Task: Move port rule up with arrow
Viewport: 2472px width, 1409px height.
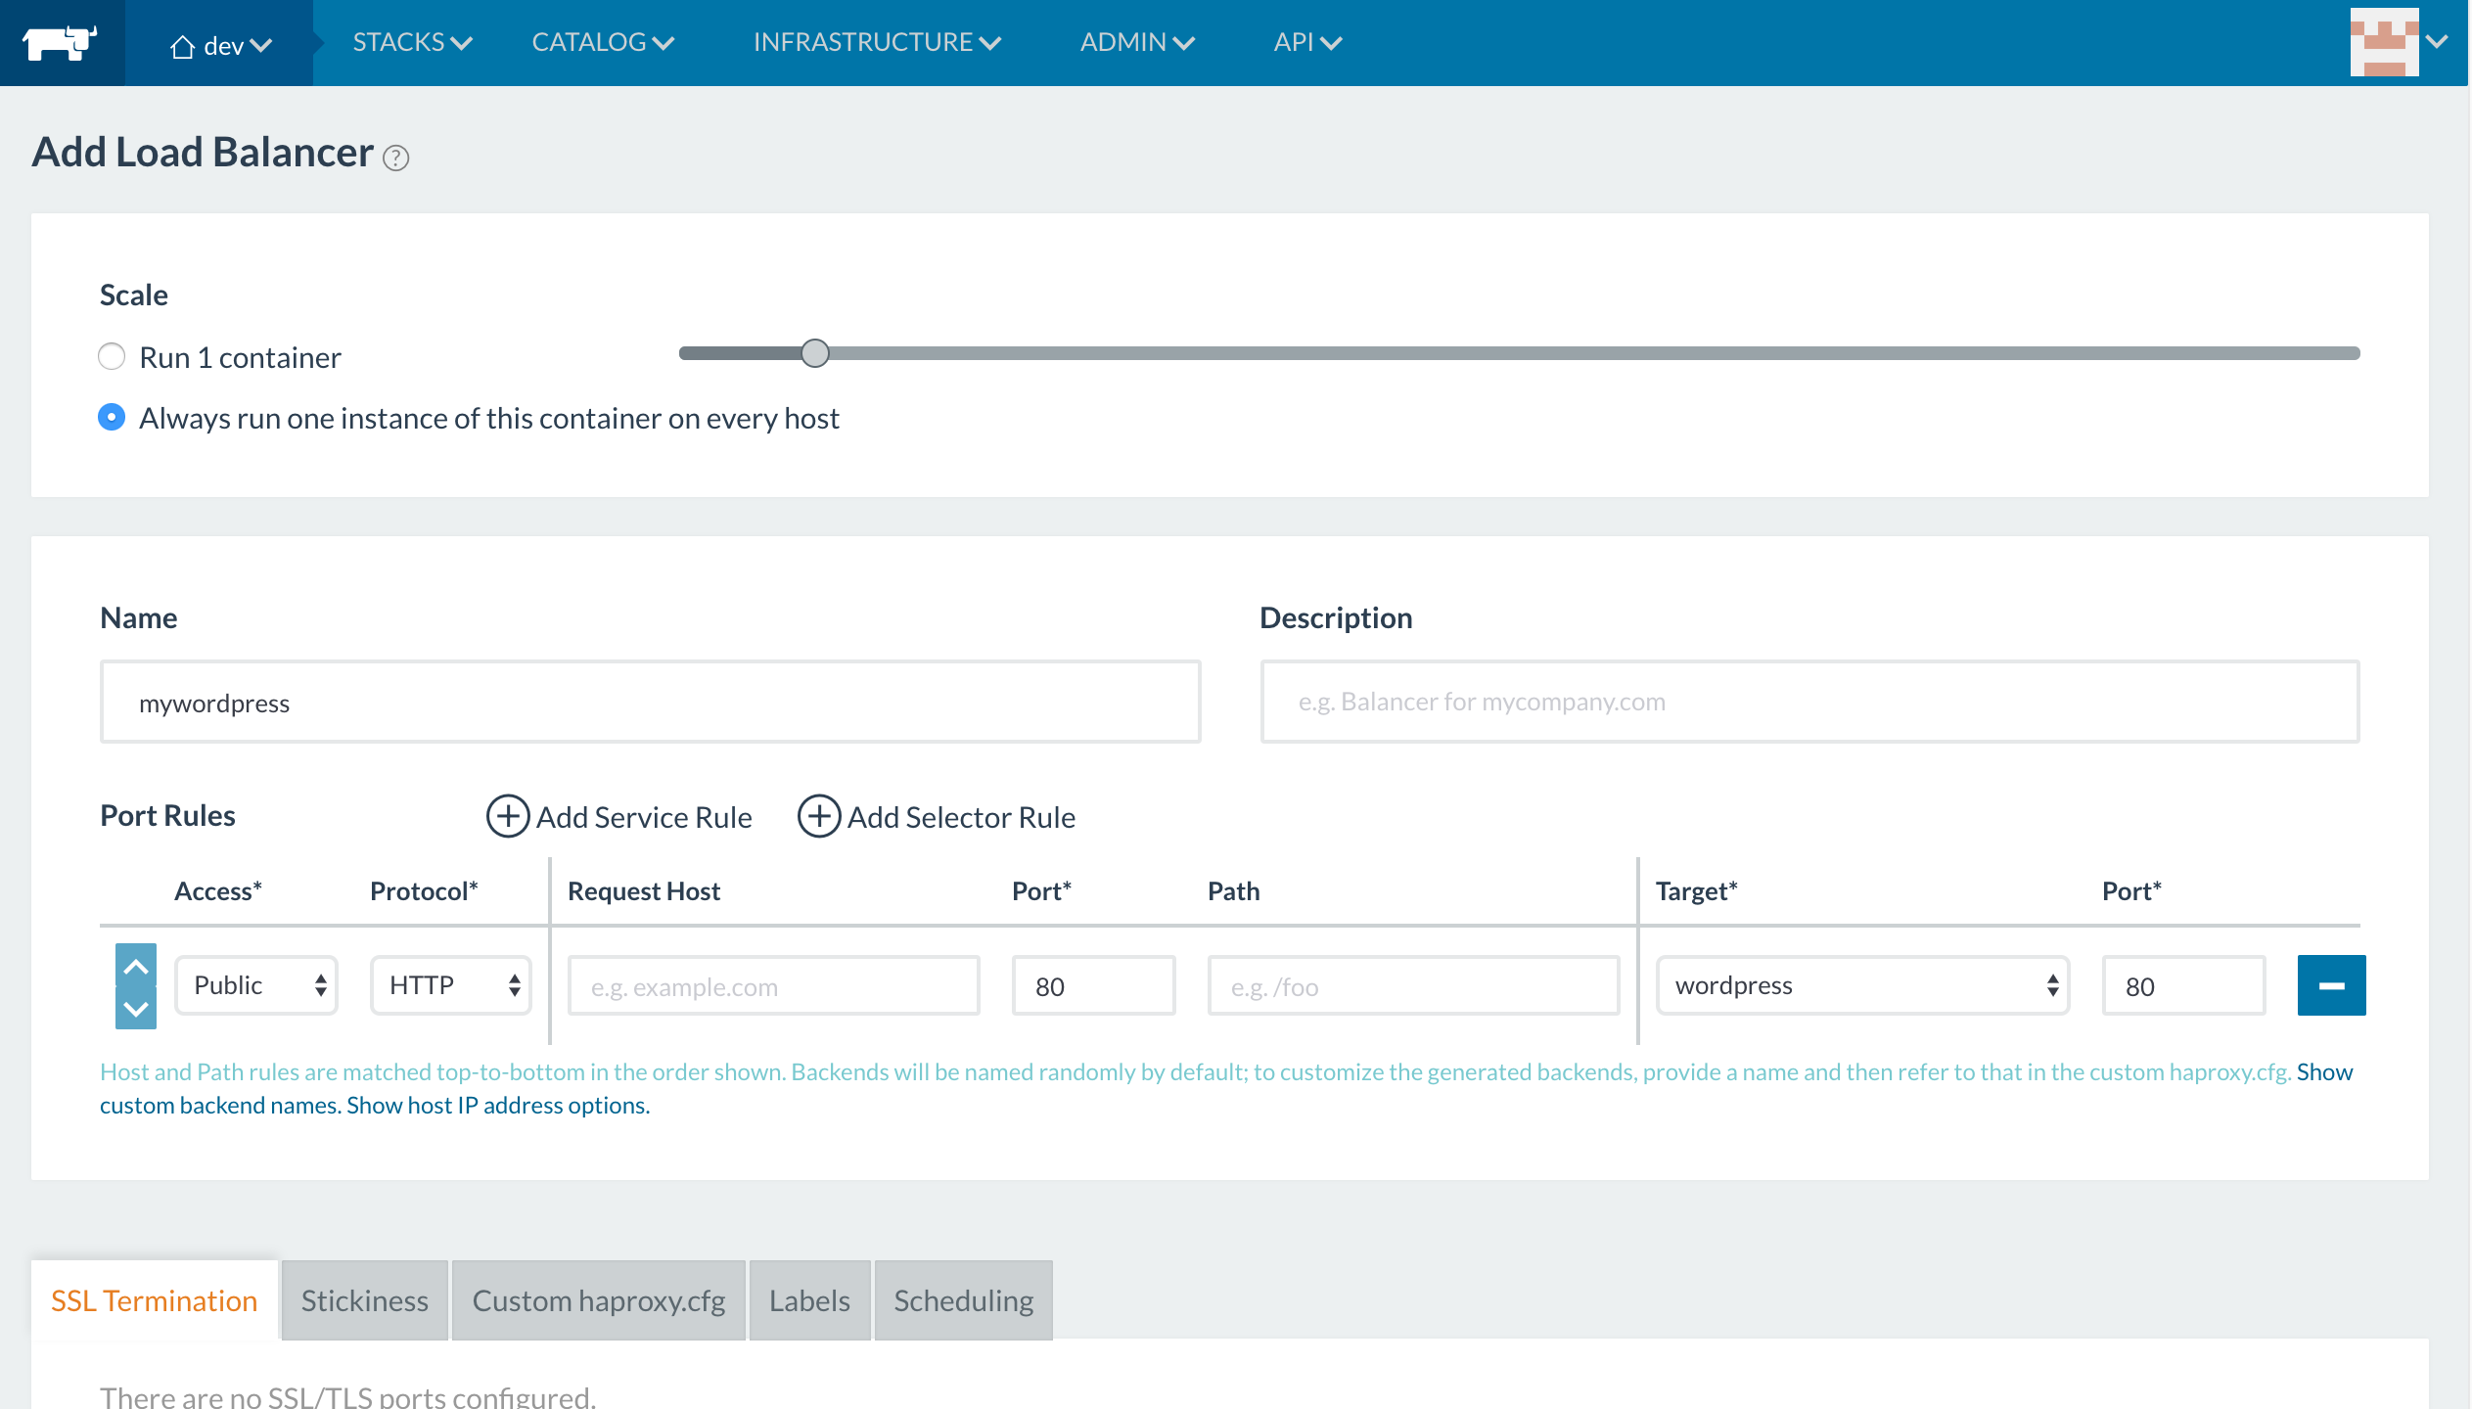Action: [136, 966]
